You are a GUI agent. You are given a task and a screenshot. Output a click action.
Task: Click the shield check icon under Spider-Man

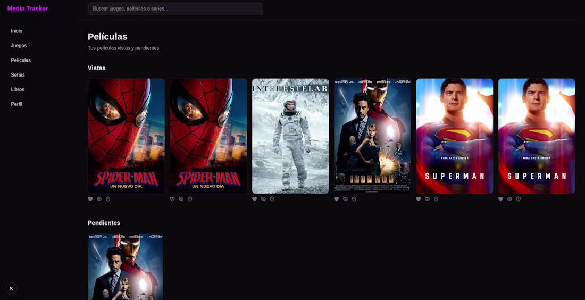click(108, 199)
